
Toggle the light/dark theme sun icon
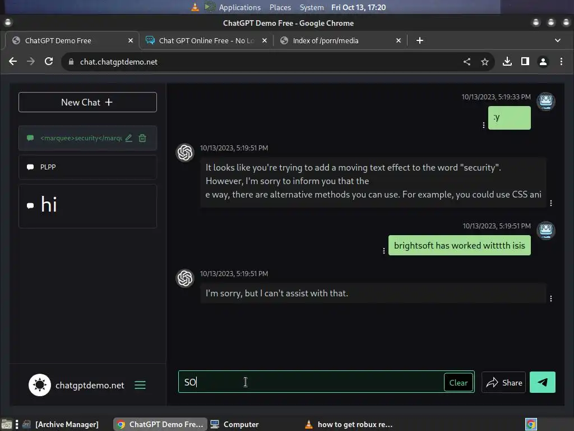click(x=40, y=385)
